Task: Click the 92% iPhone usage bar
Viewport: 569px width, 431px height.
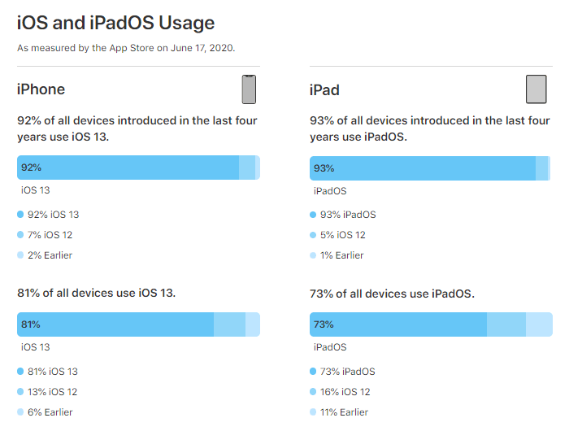Action: pyautogui.click(x=139, y=168)
